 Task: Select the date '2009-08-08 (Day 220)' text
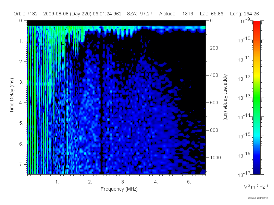(67, 14)
